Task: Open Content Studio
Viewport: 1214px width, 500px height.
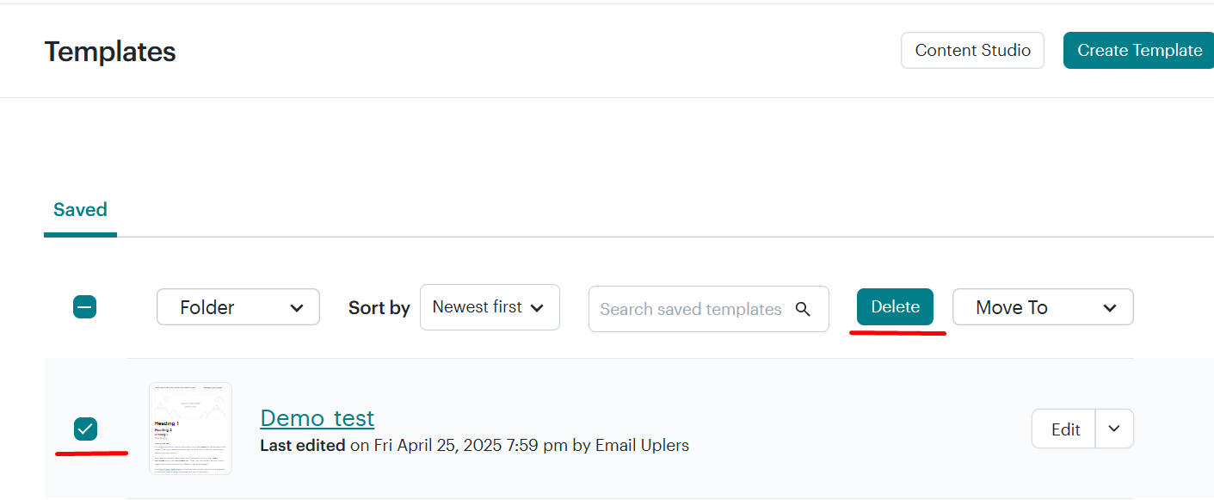Action: pyautogui.click(x=972, y=51)
